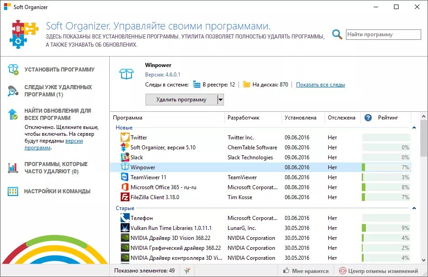Click the Vulkan Run Time Libraries icon

pos(125,228)
